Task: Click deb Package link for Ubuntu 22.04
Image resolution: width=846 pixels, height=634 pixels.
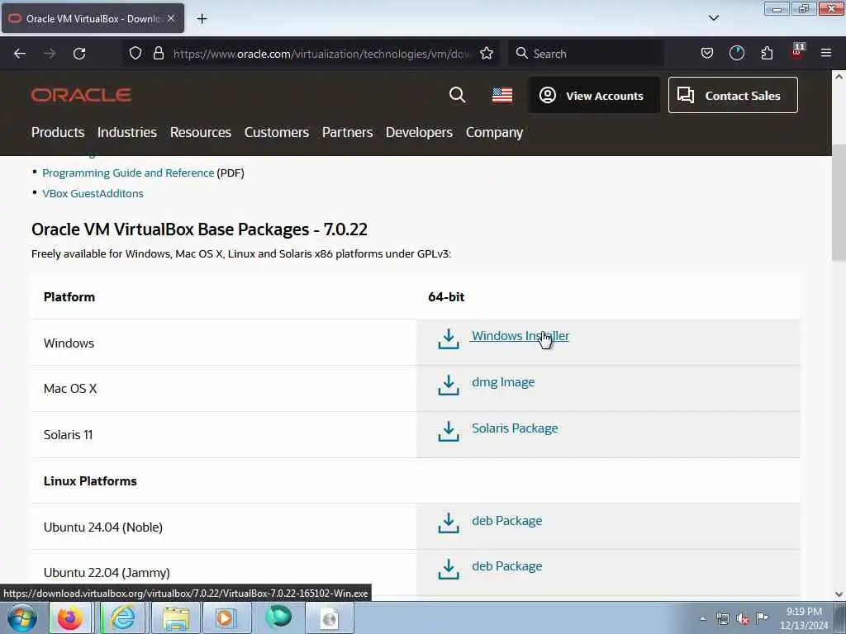Action: click(x=506, y=566)
